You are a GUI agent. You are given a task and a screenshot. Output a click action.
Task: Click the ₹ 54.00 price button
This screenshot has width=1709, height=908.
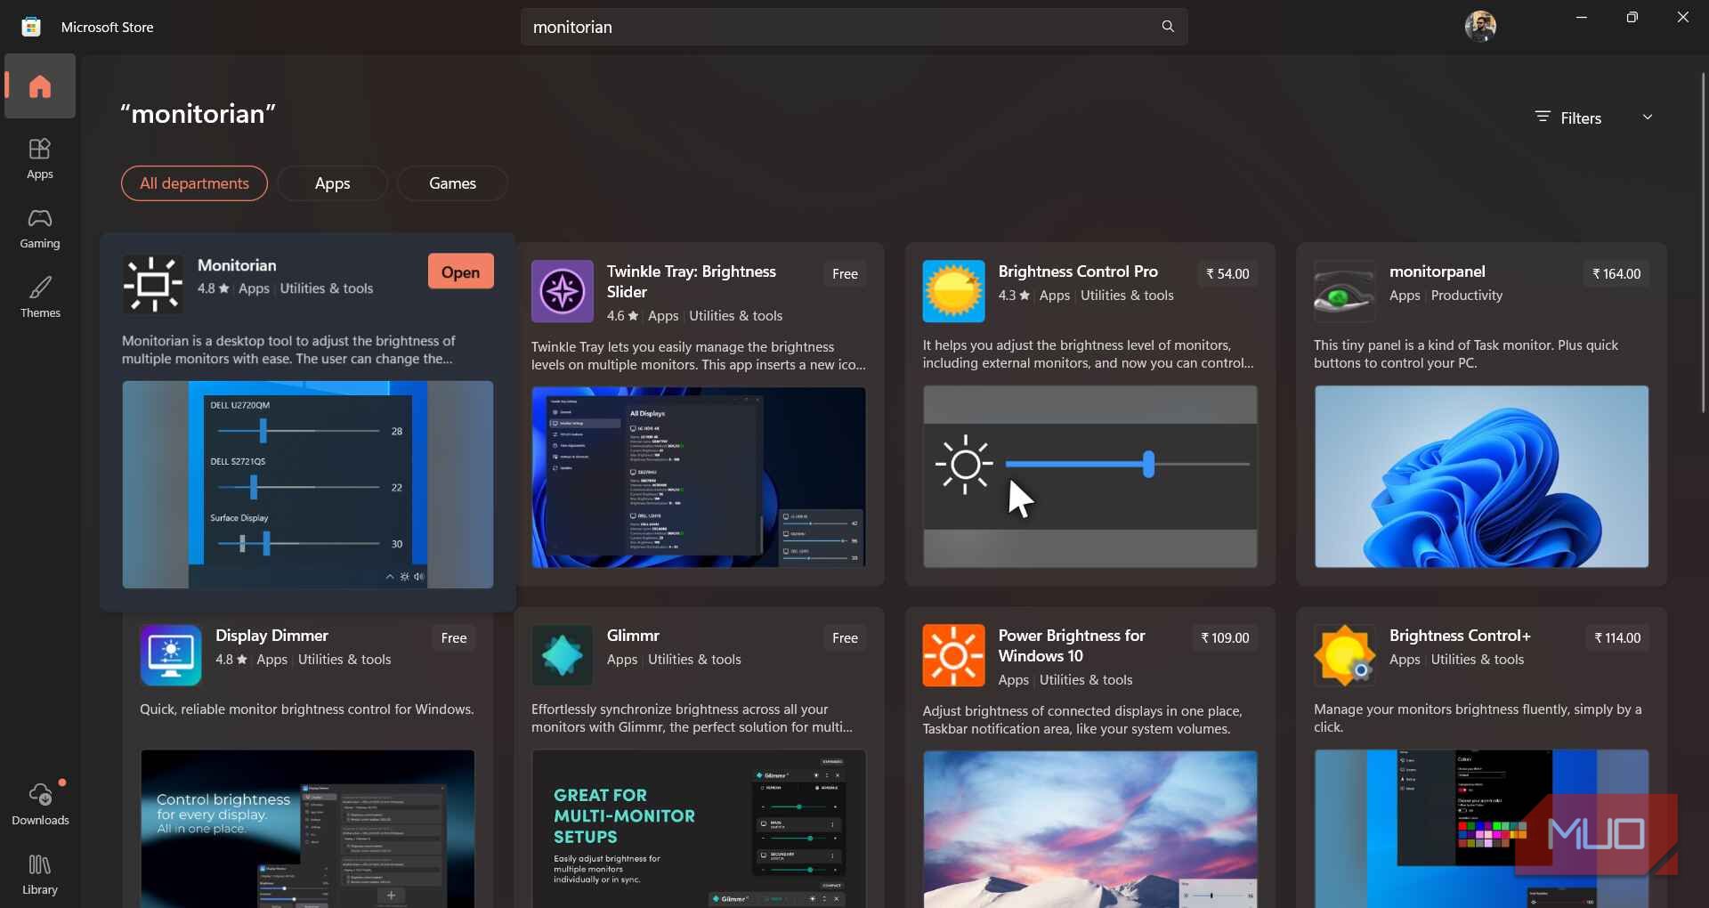[x=1227, y=274]
